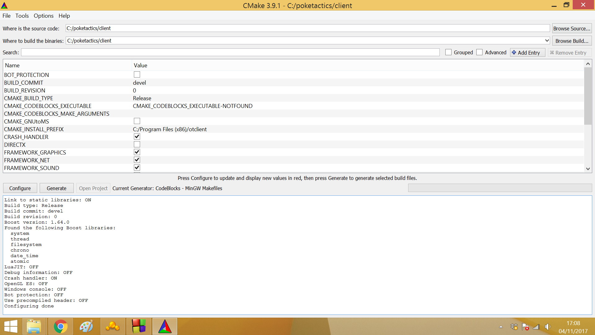
Task: Open the colored blocks app in taskbar
Action: (x=139, y=327)
